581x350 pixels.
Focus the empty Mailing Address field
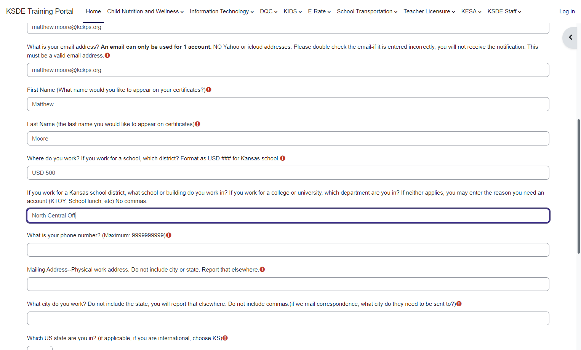[x=288, y=284]
